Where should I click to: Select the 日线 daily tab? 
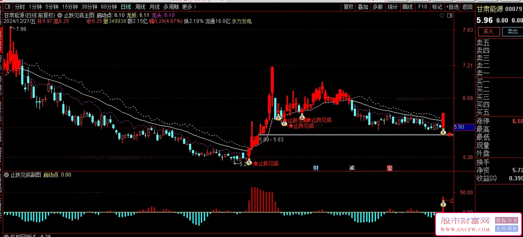[x=126, y=7]
